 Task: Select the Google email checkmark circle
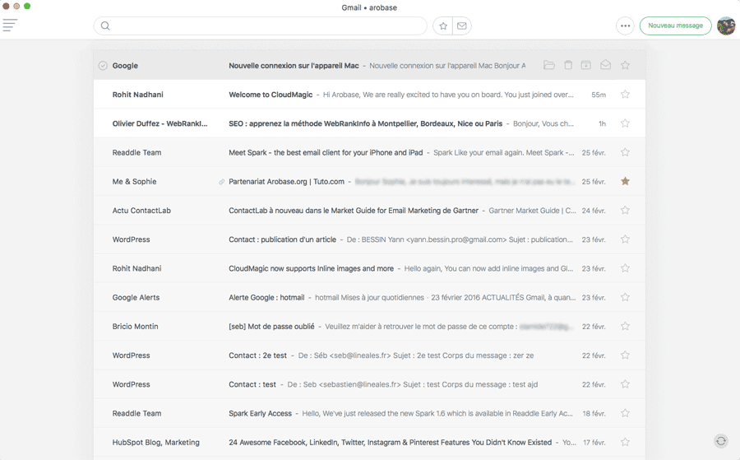point(103,66)
